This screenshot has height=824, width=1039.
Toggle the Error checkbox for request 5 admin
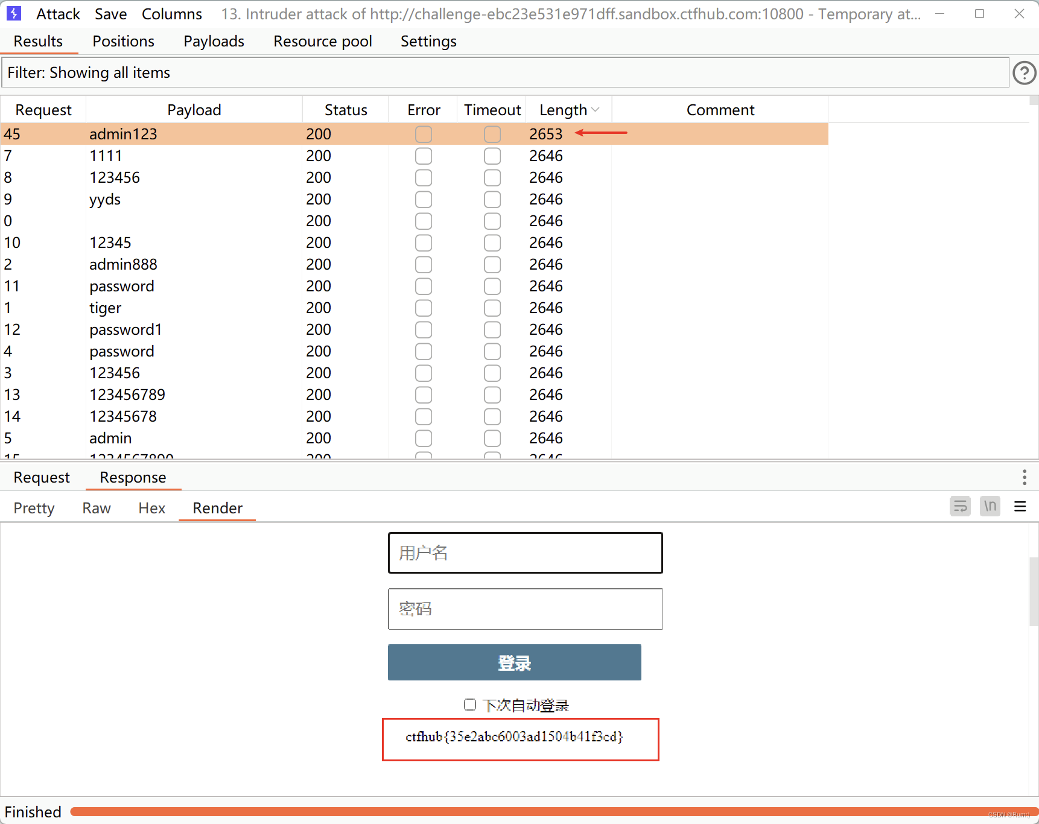click(424, 438)
